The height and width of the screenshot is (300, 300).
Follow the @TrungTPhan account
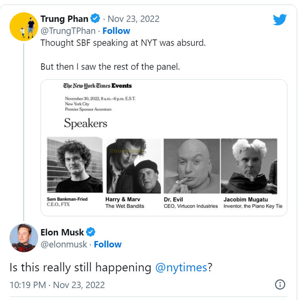[x=116, y=31]
